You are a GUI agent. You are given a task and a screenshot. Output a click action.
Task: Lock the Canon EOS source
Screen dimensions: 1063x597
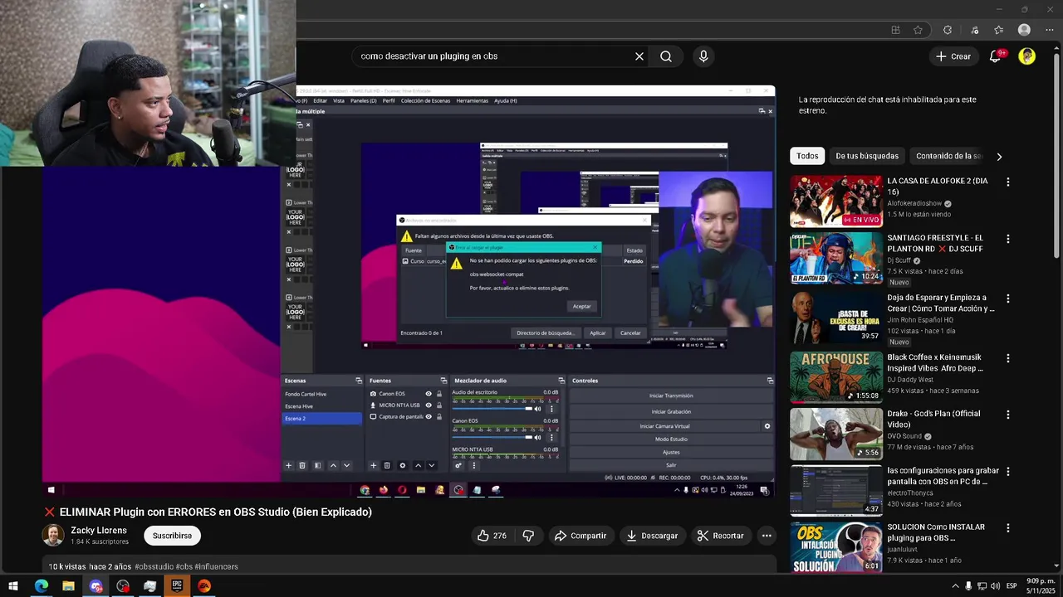click(x=439, y=394)
